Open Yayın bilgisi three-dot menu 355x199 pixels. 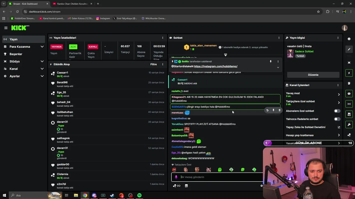[338, 38]
